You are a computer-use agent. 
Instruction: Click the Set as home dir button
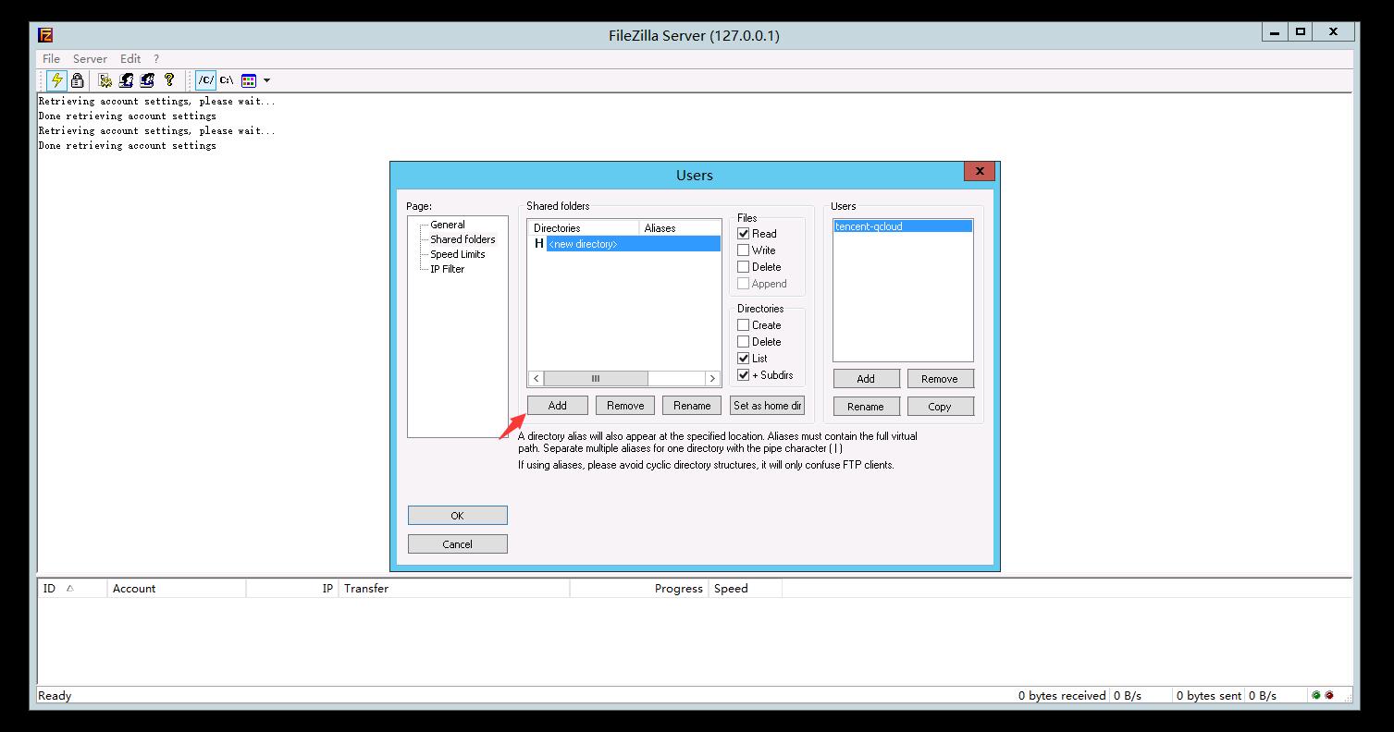coord(767,406)
